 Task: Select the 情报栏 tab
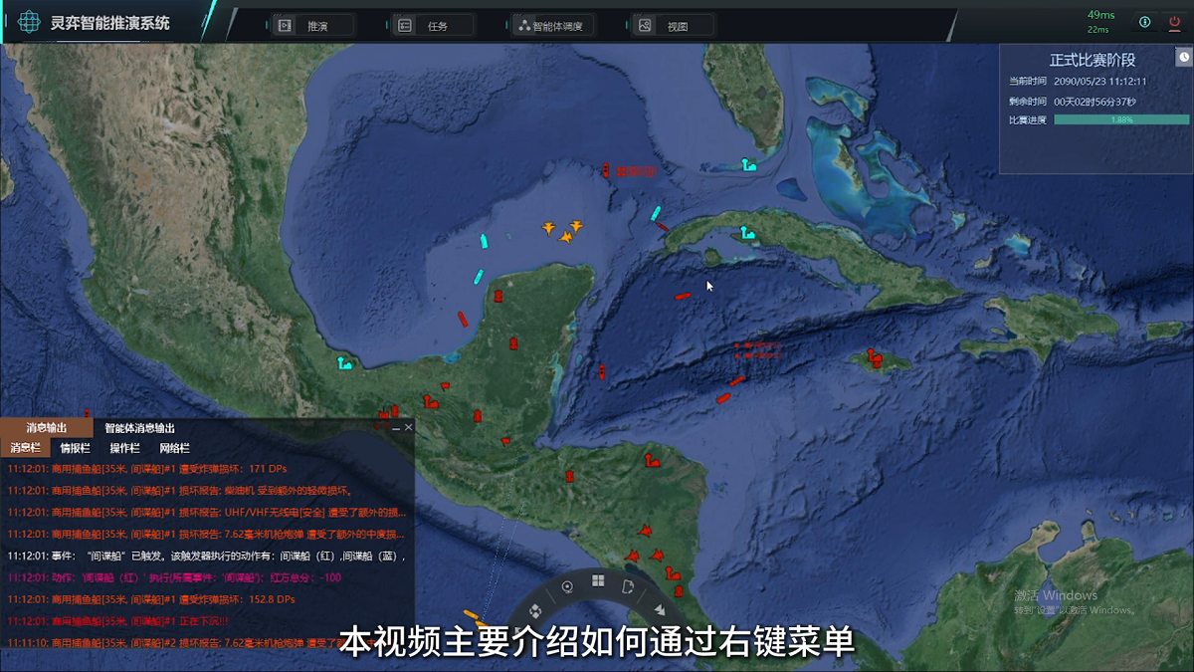(x=75, y=448)
